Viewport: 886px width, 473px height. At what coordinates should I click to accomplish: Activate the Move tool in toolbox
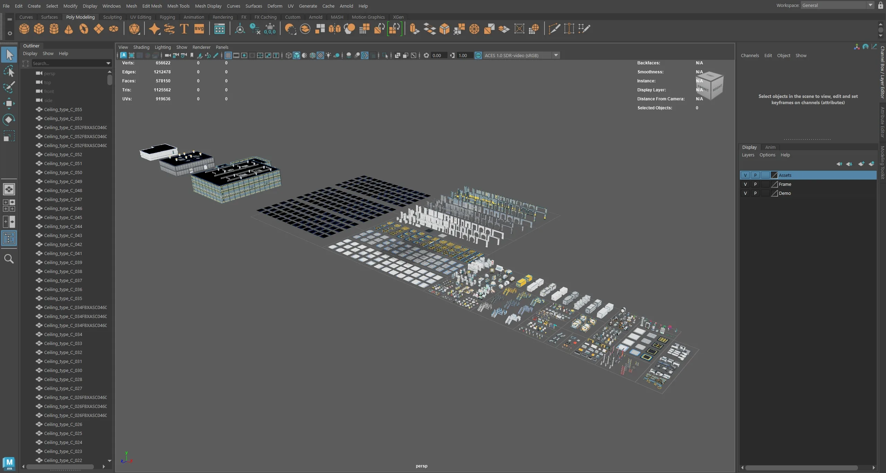coord(9,103)
